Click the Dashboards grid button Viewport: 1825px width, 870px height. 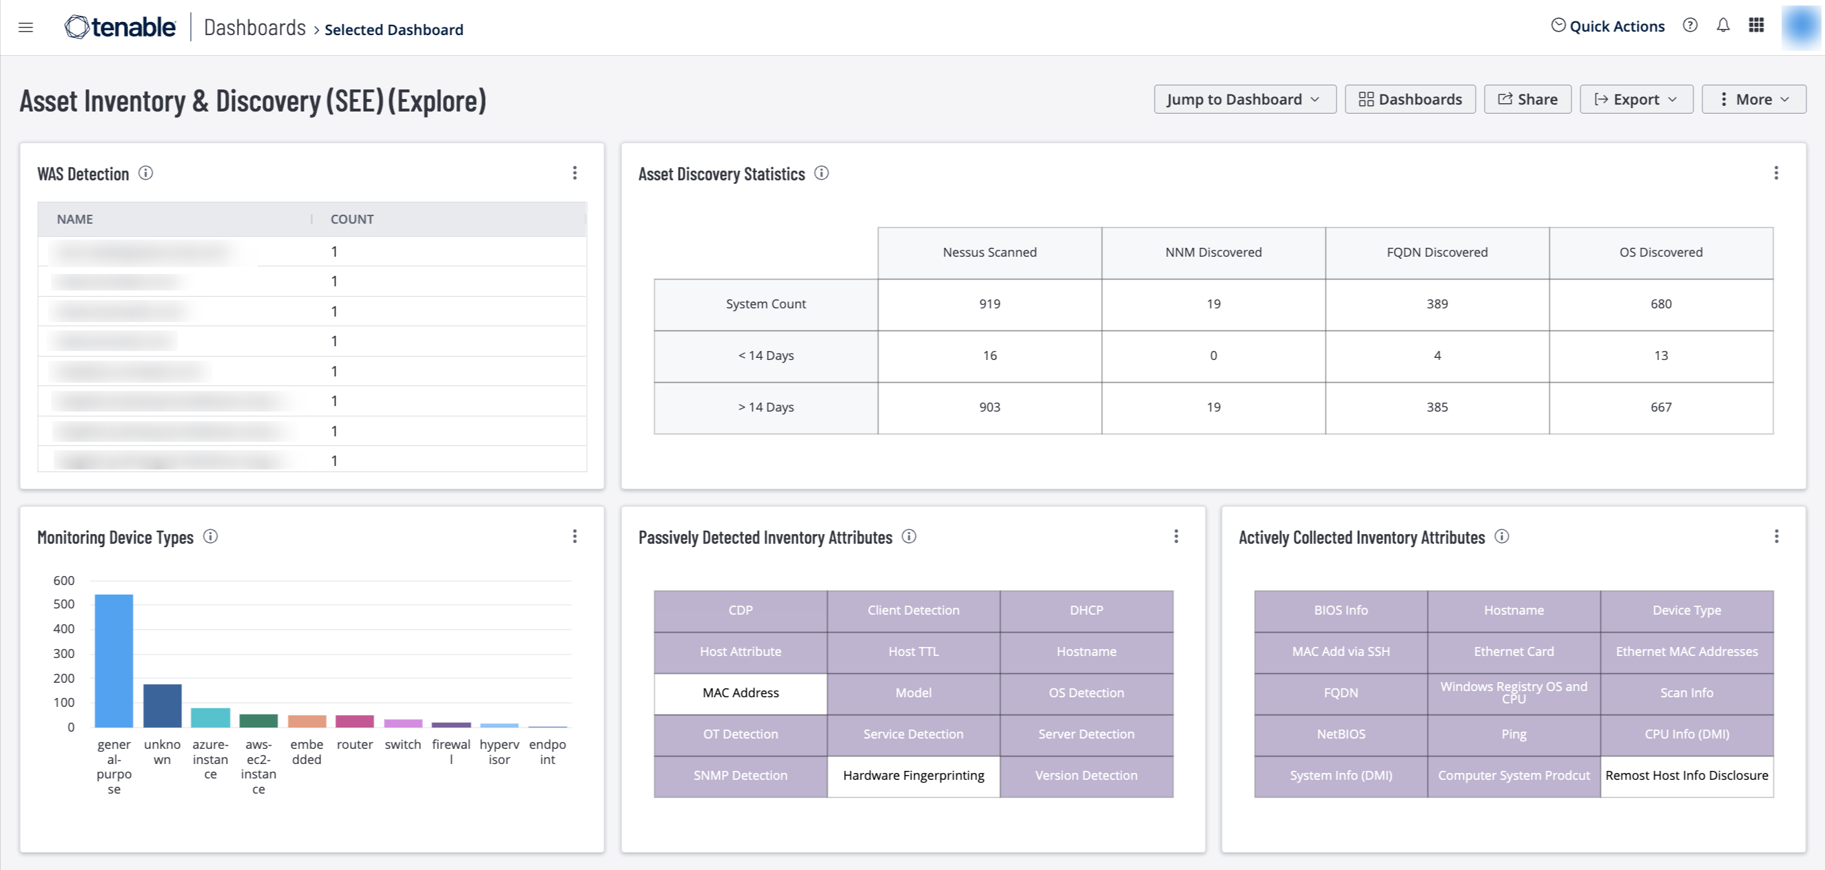pyautogui.click(x=1410, y=99)
